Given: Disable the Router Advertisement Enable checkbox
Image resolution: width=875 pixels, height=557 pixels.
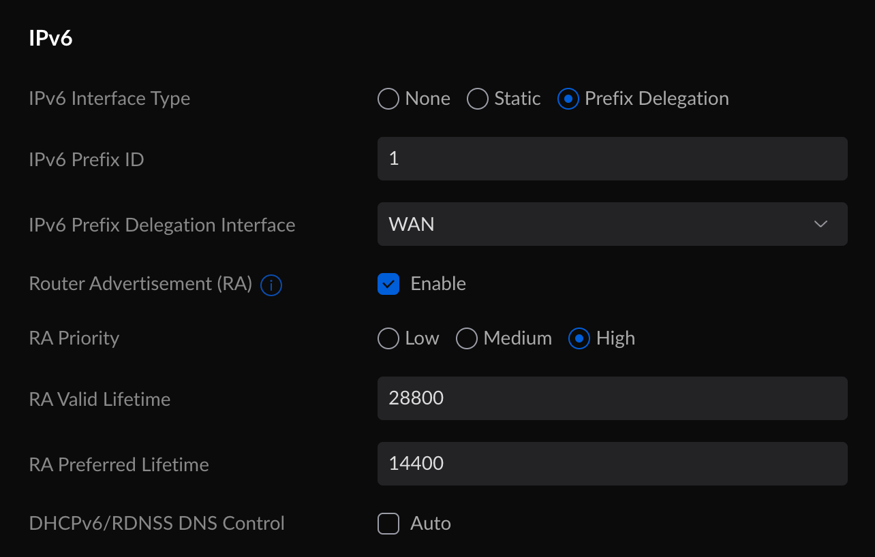Looking at the screenshot, I should [388, 284].
